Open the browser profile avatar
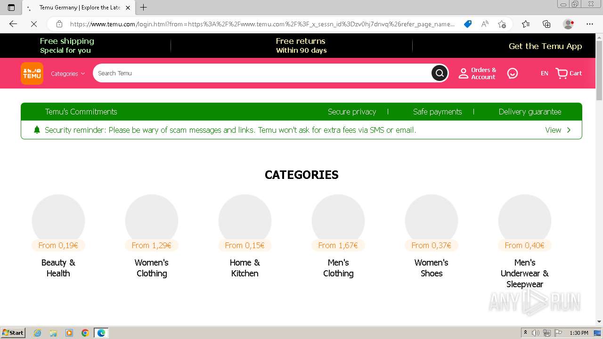The width and height of the screenshot is (603, 339). (569, 24)
